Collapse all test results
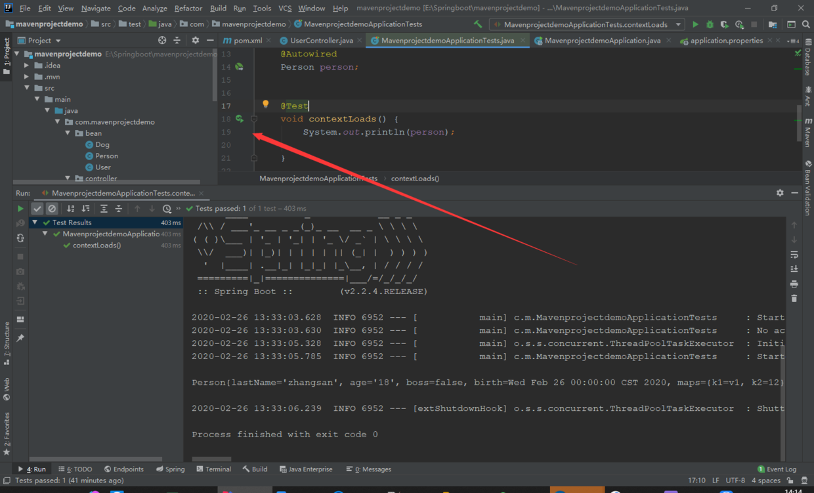The width and height of the screenshot is (814, 493). [x=119, y=209]
